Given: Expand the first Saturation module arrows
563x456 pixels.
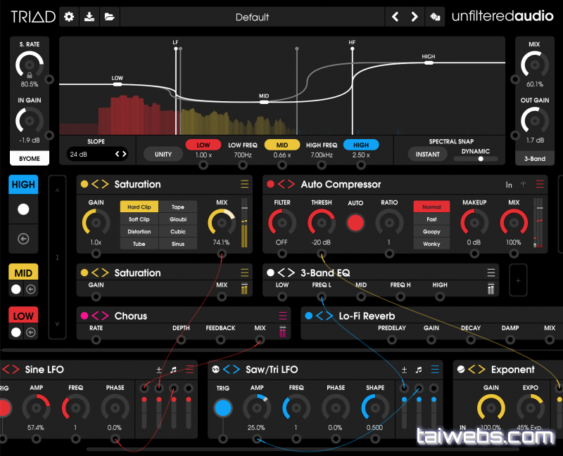Looking at the screenshot, I should coord(100,185).
